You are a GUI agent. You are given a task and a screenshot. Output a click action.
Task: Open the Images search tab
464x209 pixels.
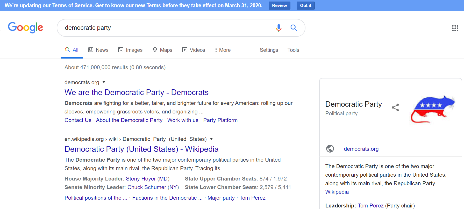point(130,50)
